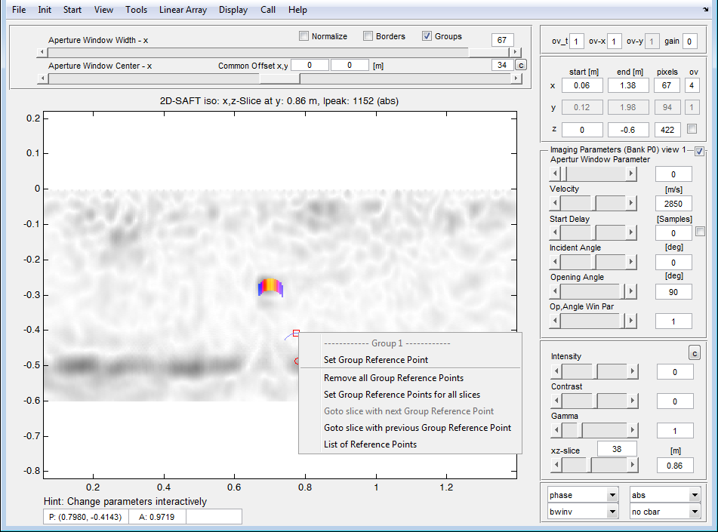Click the xz-slice right arrow
718x532 pixels.
[x=633, y=465]
